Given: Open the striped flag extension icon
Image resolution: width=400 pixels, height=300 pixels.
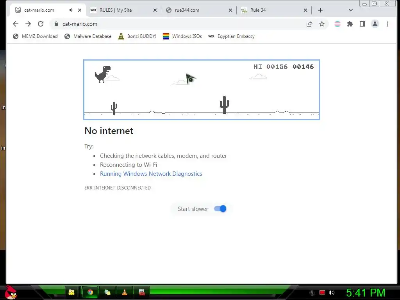Looking at the screenshot, I should 337,24.
